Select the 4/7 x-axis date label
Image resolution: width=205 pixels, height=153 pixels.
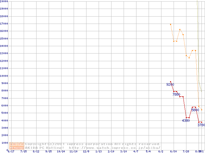[x=136, y=152]
